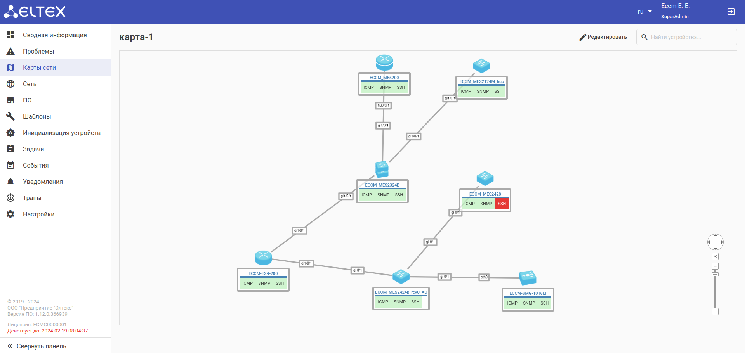
Task: Click the SuperAdmin role label
Action: (675, 16)
